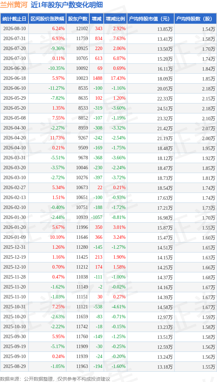Click the 2025-08-29 date cell
The width and height of the screenshot is (217, 382).
pyautogui.click(x=14, y=366)
